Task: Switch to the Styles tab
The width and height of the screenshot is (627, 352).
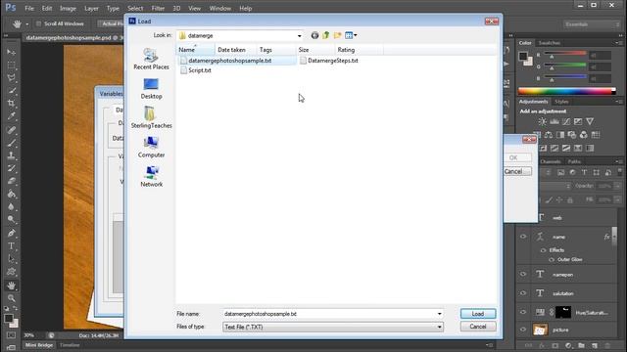Action: [561, 102]
